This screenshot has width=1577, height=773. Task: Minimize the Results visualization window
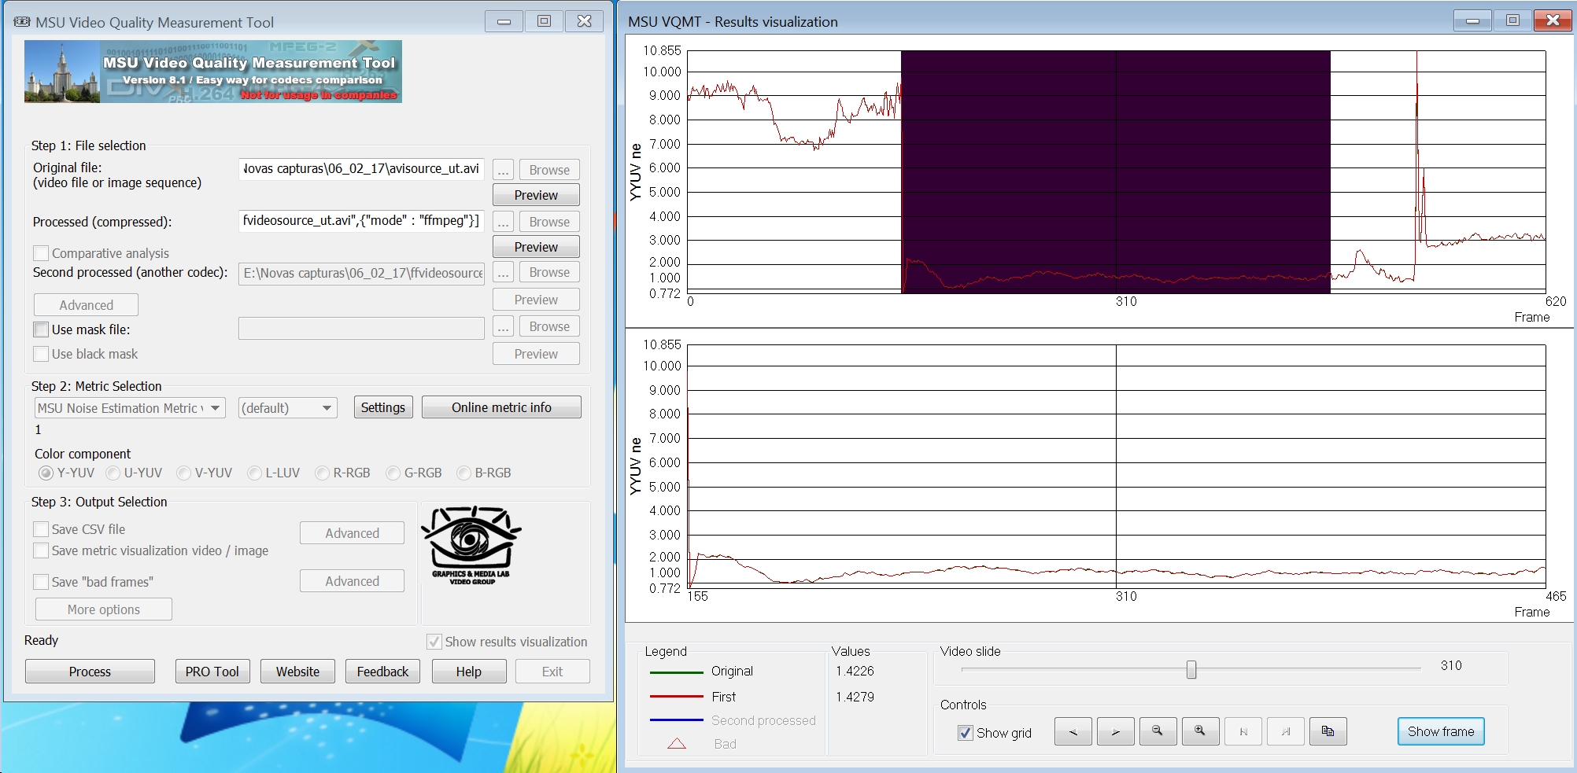[x=1472, y=20]
